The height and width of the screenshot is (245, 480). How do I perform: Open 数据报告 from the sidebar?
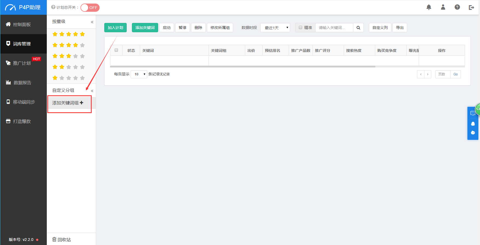pyautogui.click(x=22, y=82)
